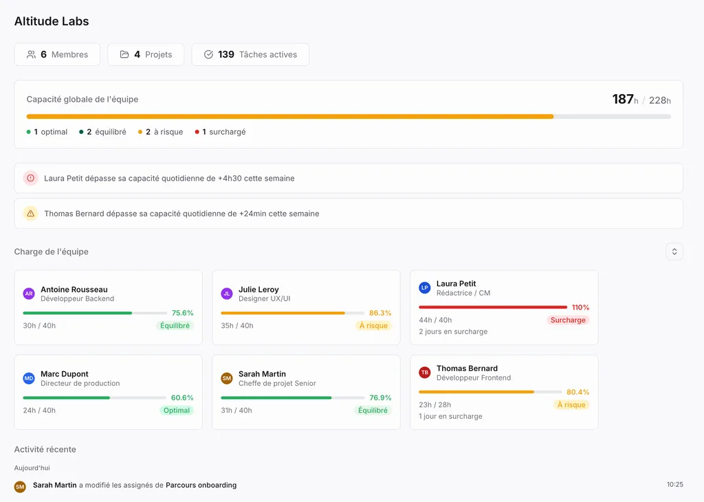Click the TB avatar of Thomas Bernard
Screen dimensions: 704x502
point(425,372)
